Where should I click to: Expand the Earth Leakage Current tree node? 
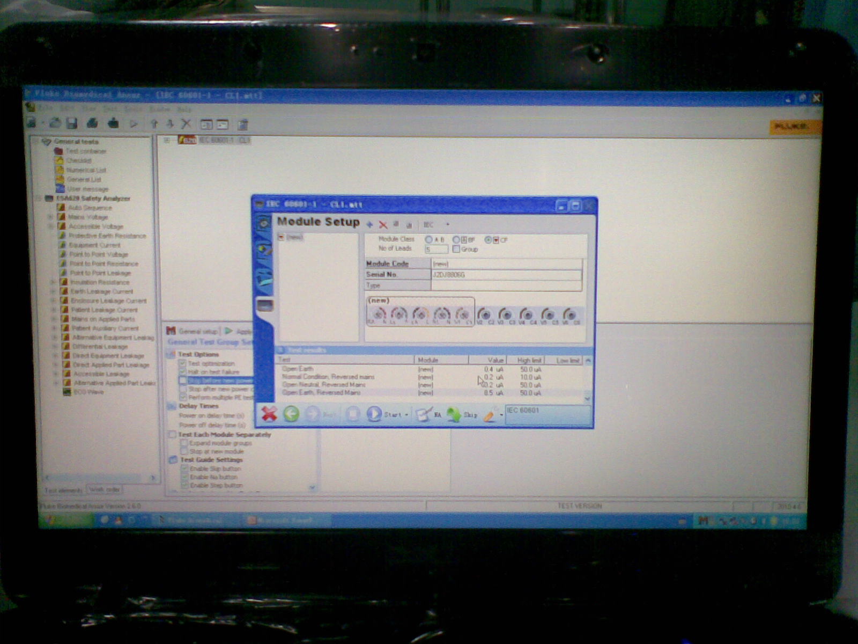pyautogui.click(x=53, y=291)
